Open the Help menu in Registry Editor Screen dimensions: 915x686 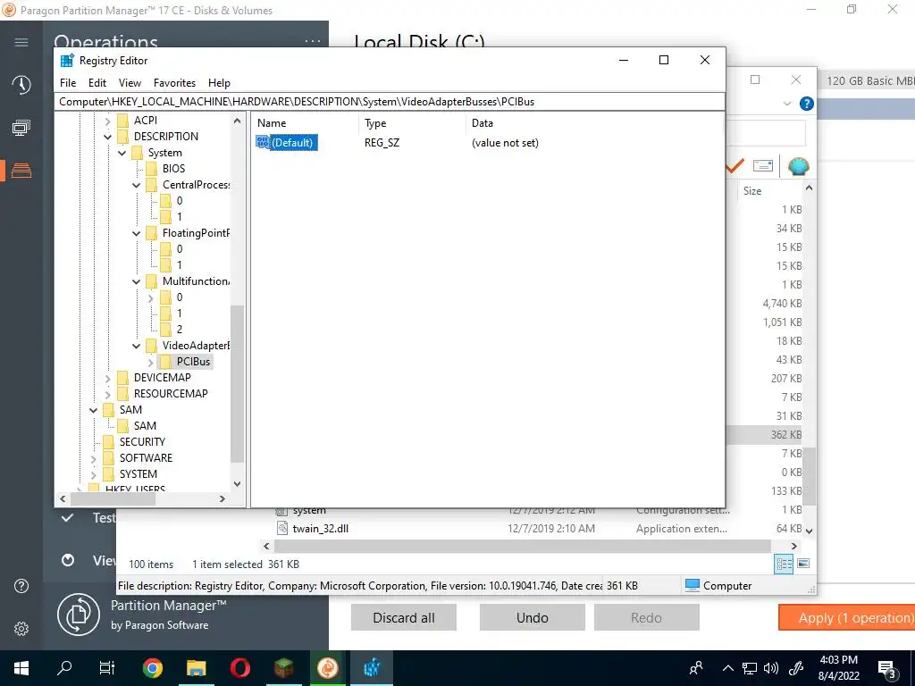point(219,83)
